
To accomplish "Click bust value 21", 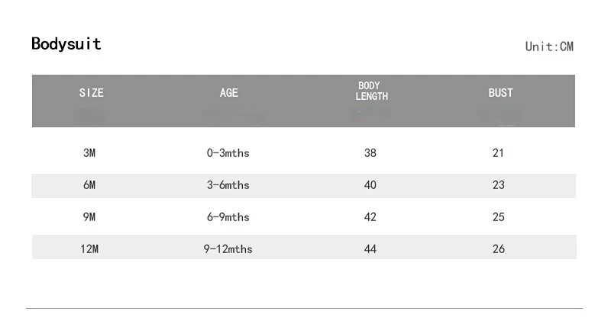I will click(499, 152).
